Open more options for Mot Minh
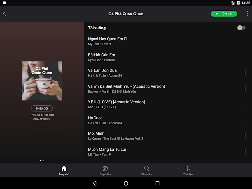The width and height of the screenshot is (252, 189). [x=245, y=136]
